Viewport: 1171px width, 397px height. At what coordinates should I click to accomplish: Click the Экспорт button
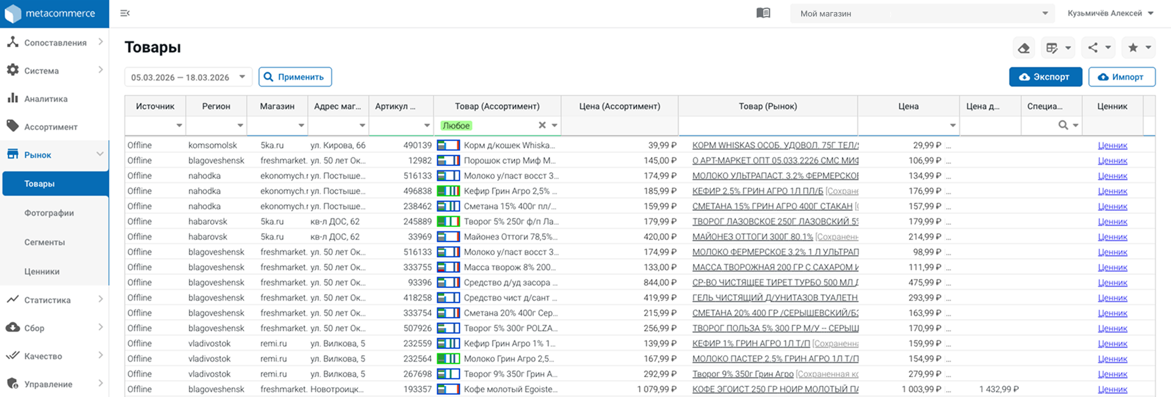point(1045,77)
